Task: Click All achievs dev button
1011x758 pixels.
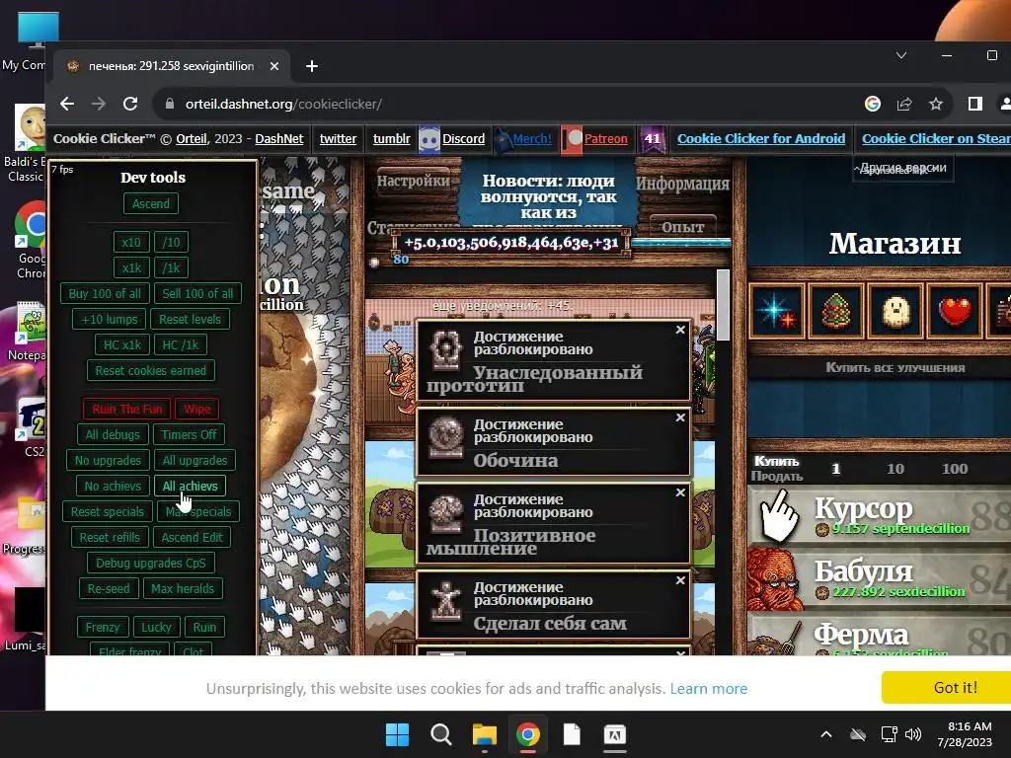Action: [x=191, y=486]
